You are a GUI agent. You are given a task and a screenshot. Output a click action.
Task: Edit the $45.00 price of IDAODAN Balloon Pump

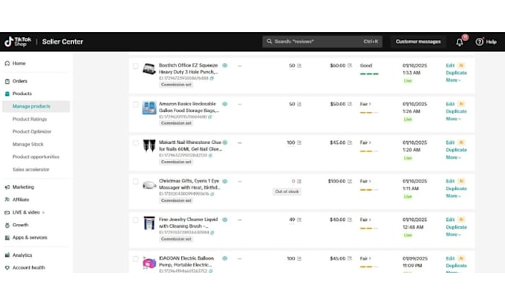coord(350,258)
